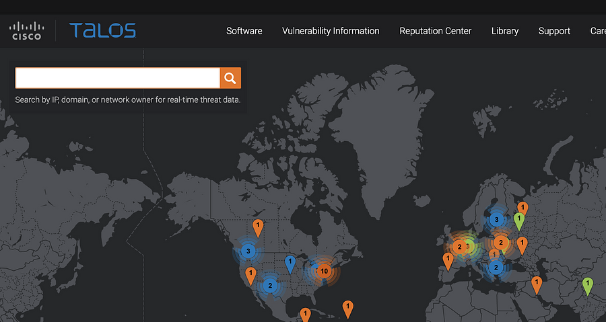The width and height of the screenshot is (606, 322).
Task: Click the orange 1 pin over Central America
Action: (305, 315)
